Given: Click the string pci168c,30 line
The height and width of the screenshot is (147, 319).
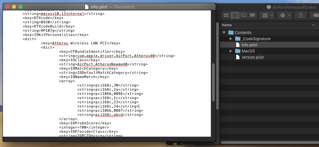Looking at the screenshot, I should (x=108, y=85).
